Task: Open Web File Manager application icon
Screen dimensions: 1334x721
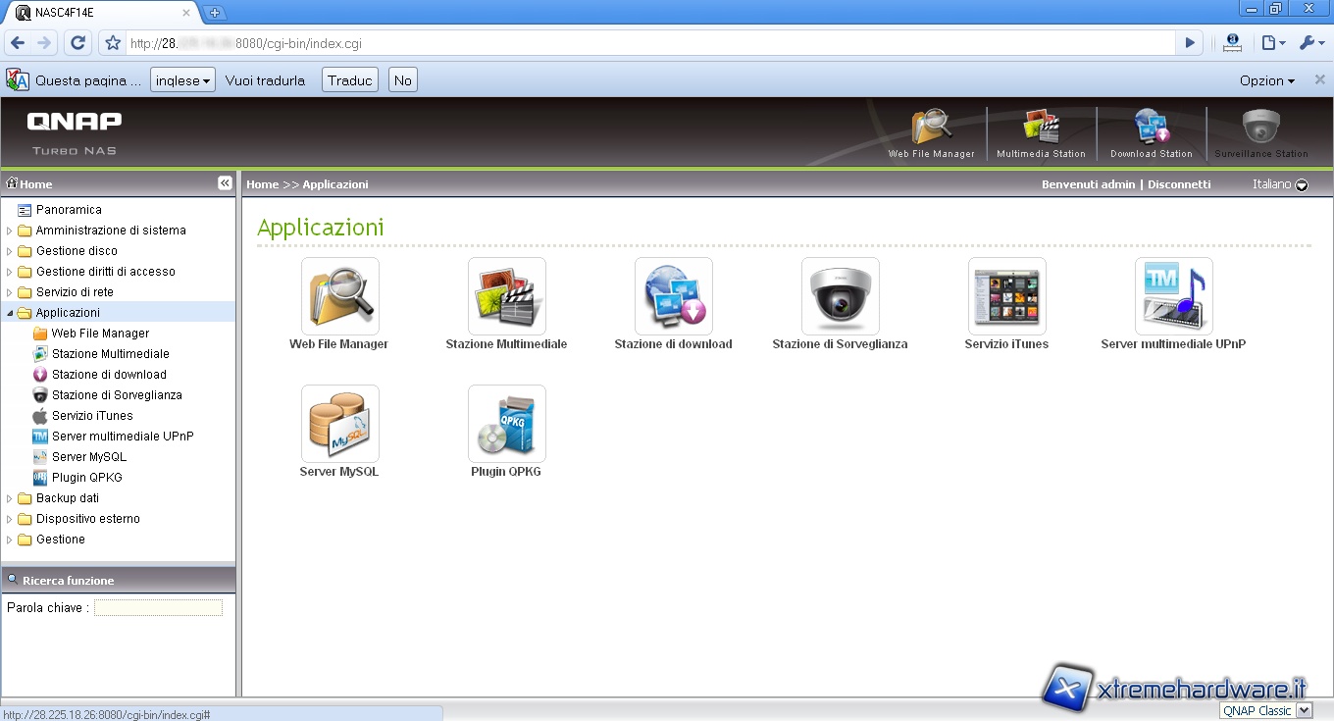Action: coord(339,296)
